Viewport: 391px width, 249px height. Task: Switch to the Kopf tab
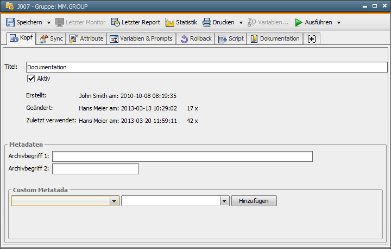pyautogui.click(x=21, y=38)
